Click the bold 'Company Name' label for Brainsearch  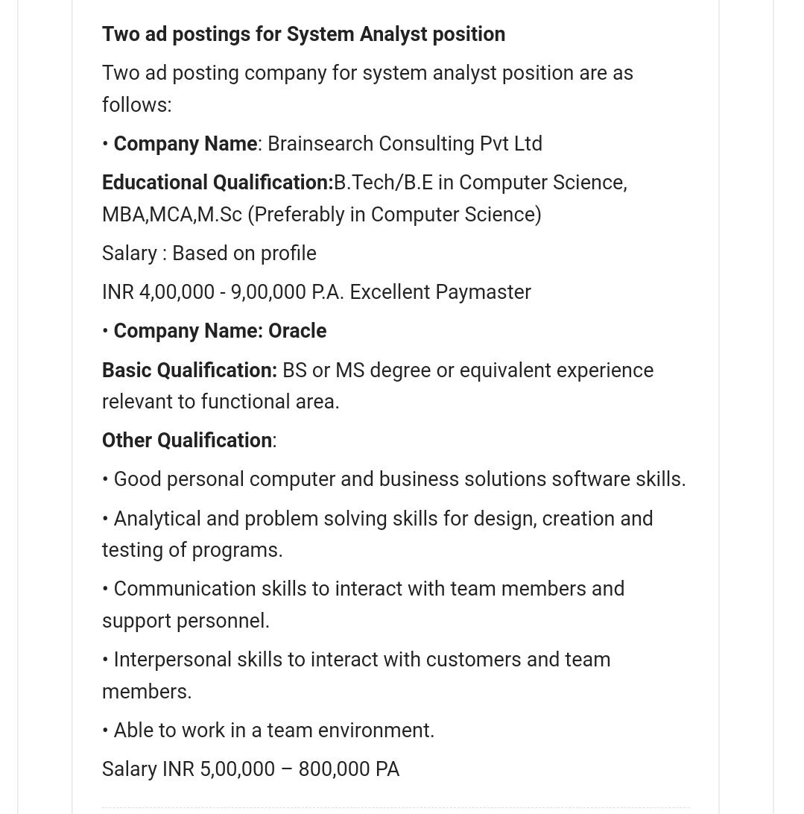tap(185, 144)
